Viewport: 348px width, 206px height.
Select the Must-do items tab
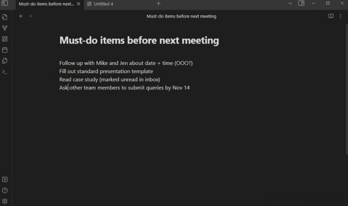point(46,4)
